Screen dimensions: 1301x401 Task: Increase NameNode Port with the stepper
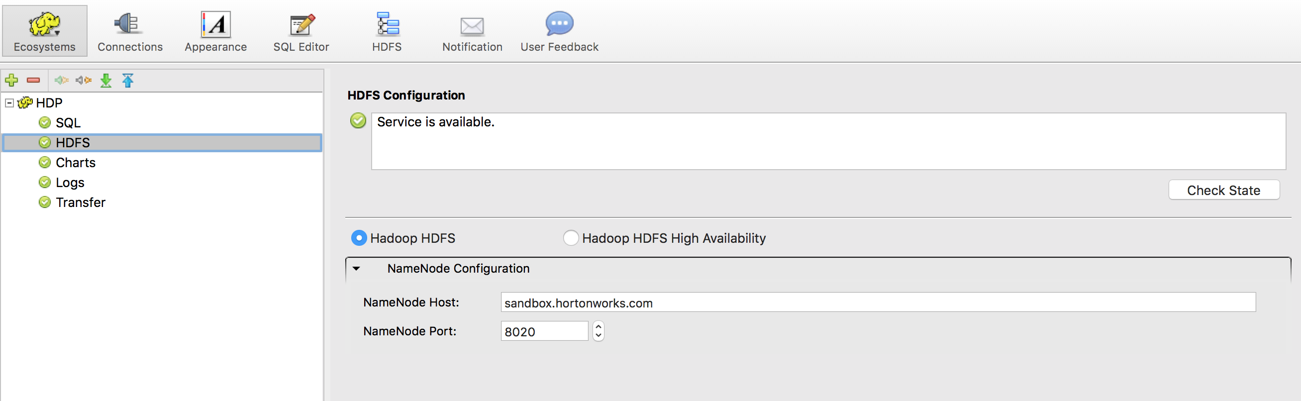coord(598,327)
